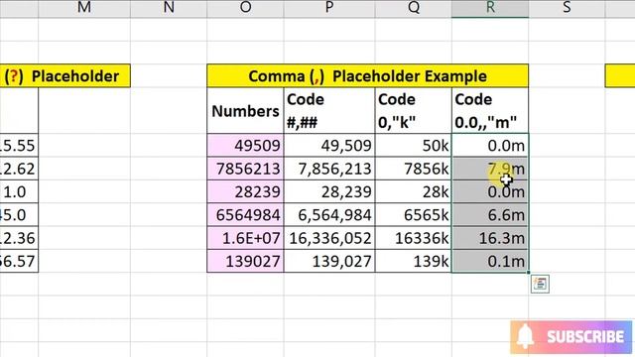Select column header N
The height and width of the screenshot is (357, 635).
coord(169,7)
